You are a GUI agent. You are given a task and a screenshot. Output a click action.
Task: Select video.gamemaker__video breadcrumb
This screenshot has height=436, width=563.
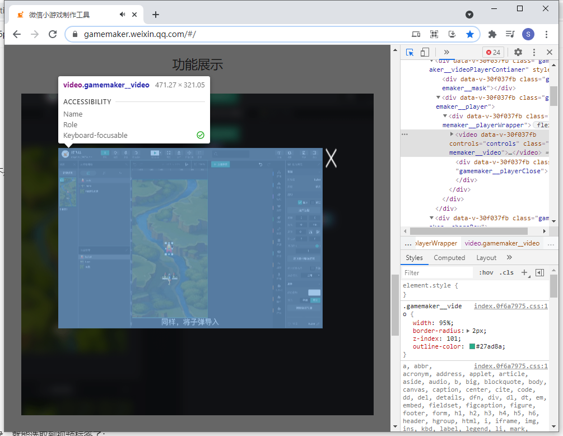501,243
